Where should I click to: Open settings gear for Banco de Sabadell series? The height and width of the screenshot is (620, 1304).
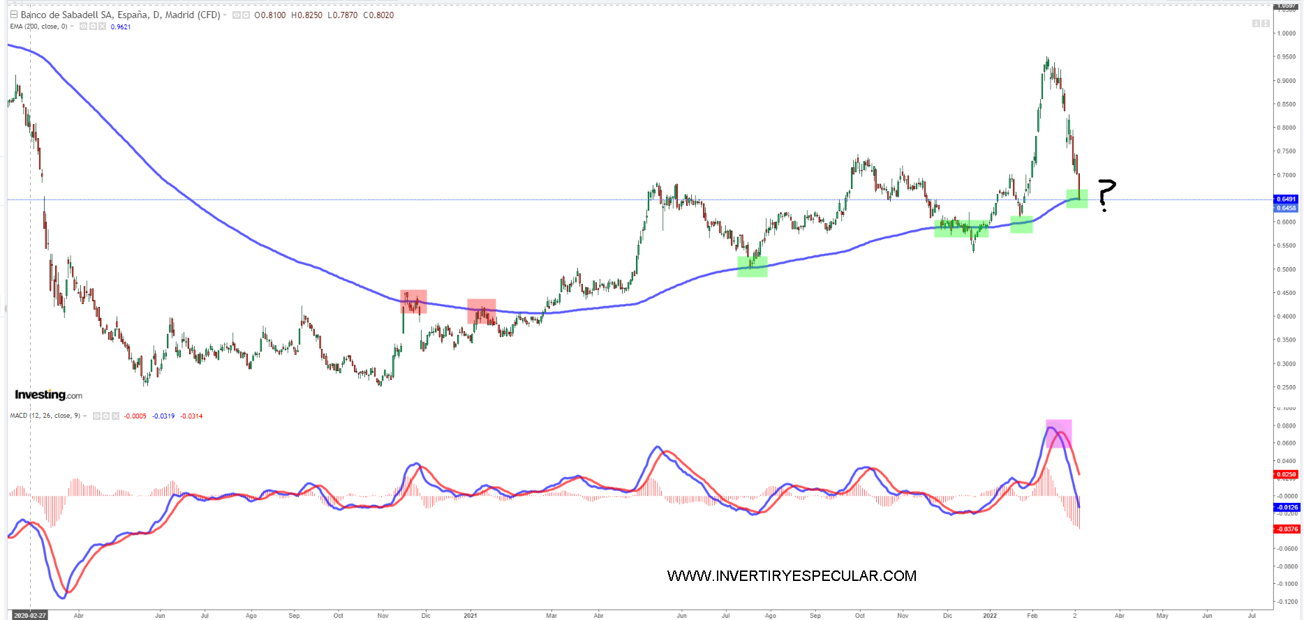(x=245, y=15)
